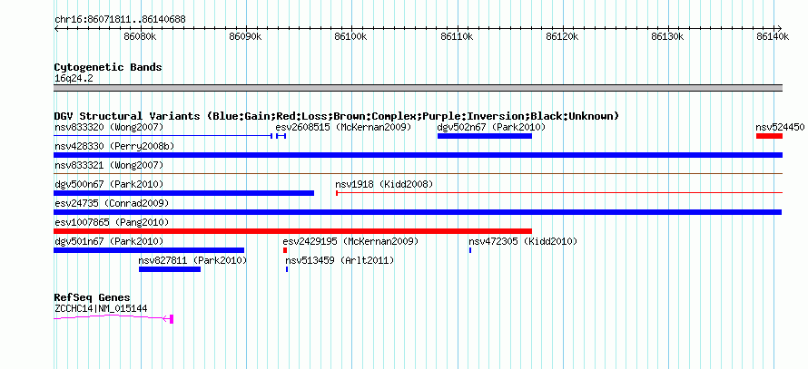Click the thin red nsv1918 loss line
808x369 pixels.
(x=559, y=193)
